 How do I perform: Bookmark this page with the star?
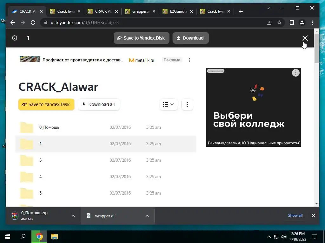[x=279, y=22]
